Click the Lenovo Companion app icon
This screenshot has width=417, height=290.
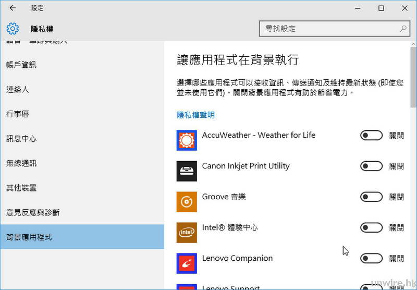(187, 263)
